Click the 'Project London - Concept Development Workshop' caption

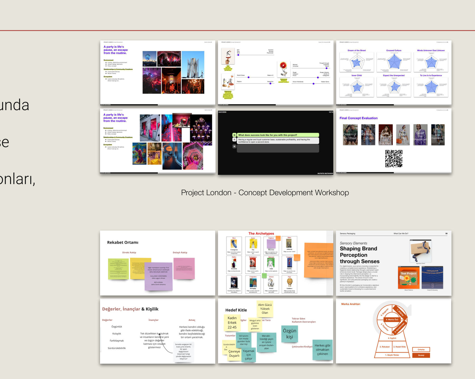265,193
